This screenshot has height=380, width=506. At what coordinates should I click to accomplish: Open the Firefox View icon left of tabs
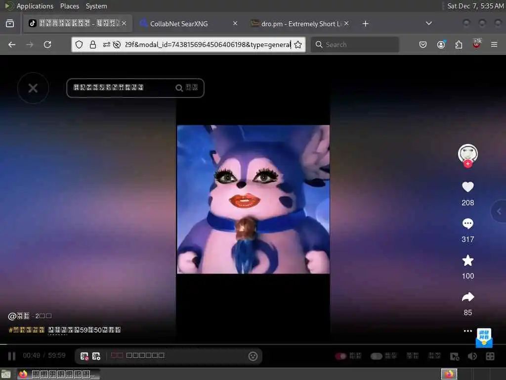(x=10, y=24)
